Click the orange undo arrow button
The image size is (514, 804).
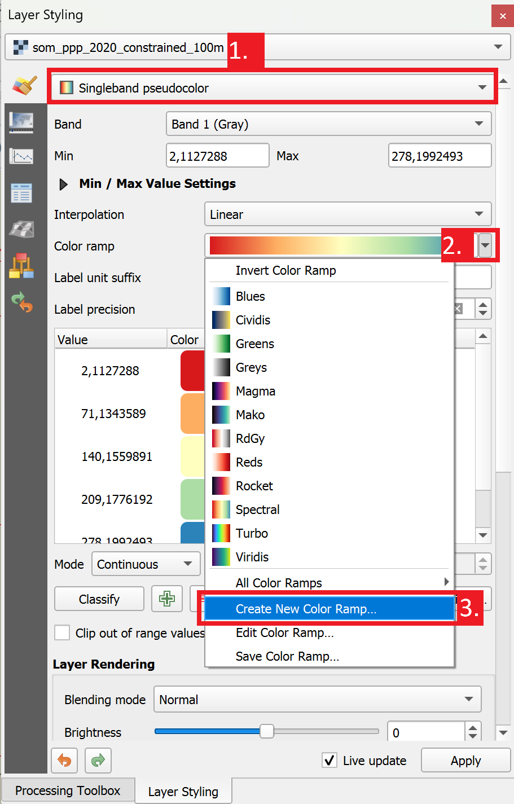64,761
